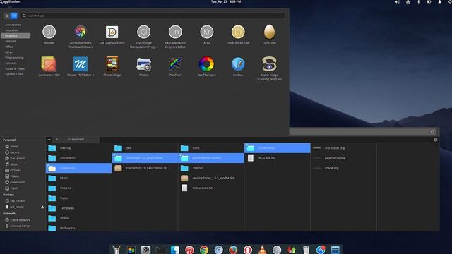Switch launcher to grid view
Image resolution: width=452 pixels, height=254 pixels.
[x=7, y=16]
